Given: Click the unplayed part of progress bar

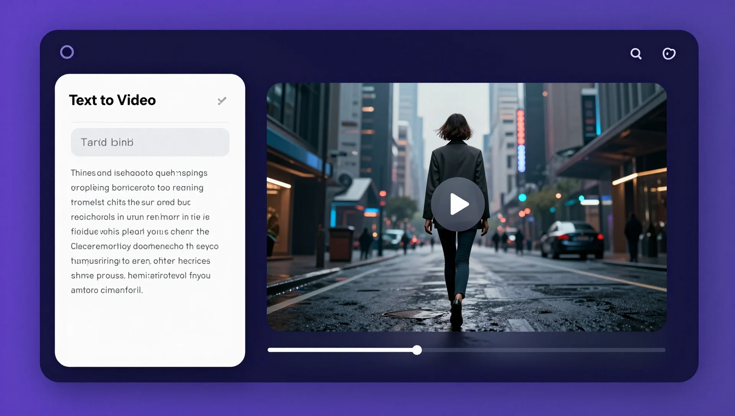Looking at the screenshot, I should [544, 350].
